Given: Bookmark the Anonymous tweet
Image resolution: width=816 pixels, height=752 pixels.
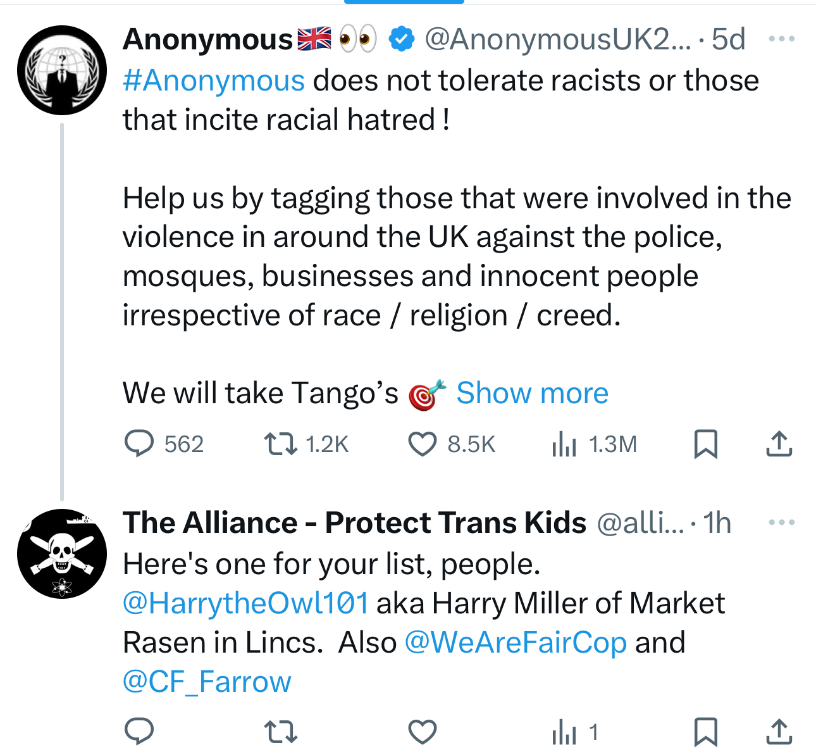Looking at the screenshot, I should (x=705, y=444).
